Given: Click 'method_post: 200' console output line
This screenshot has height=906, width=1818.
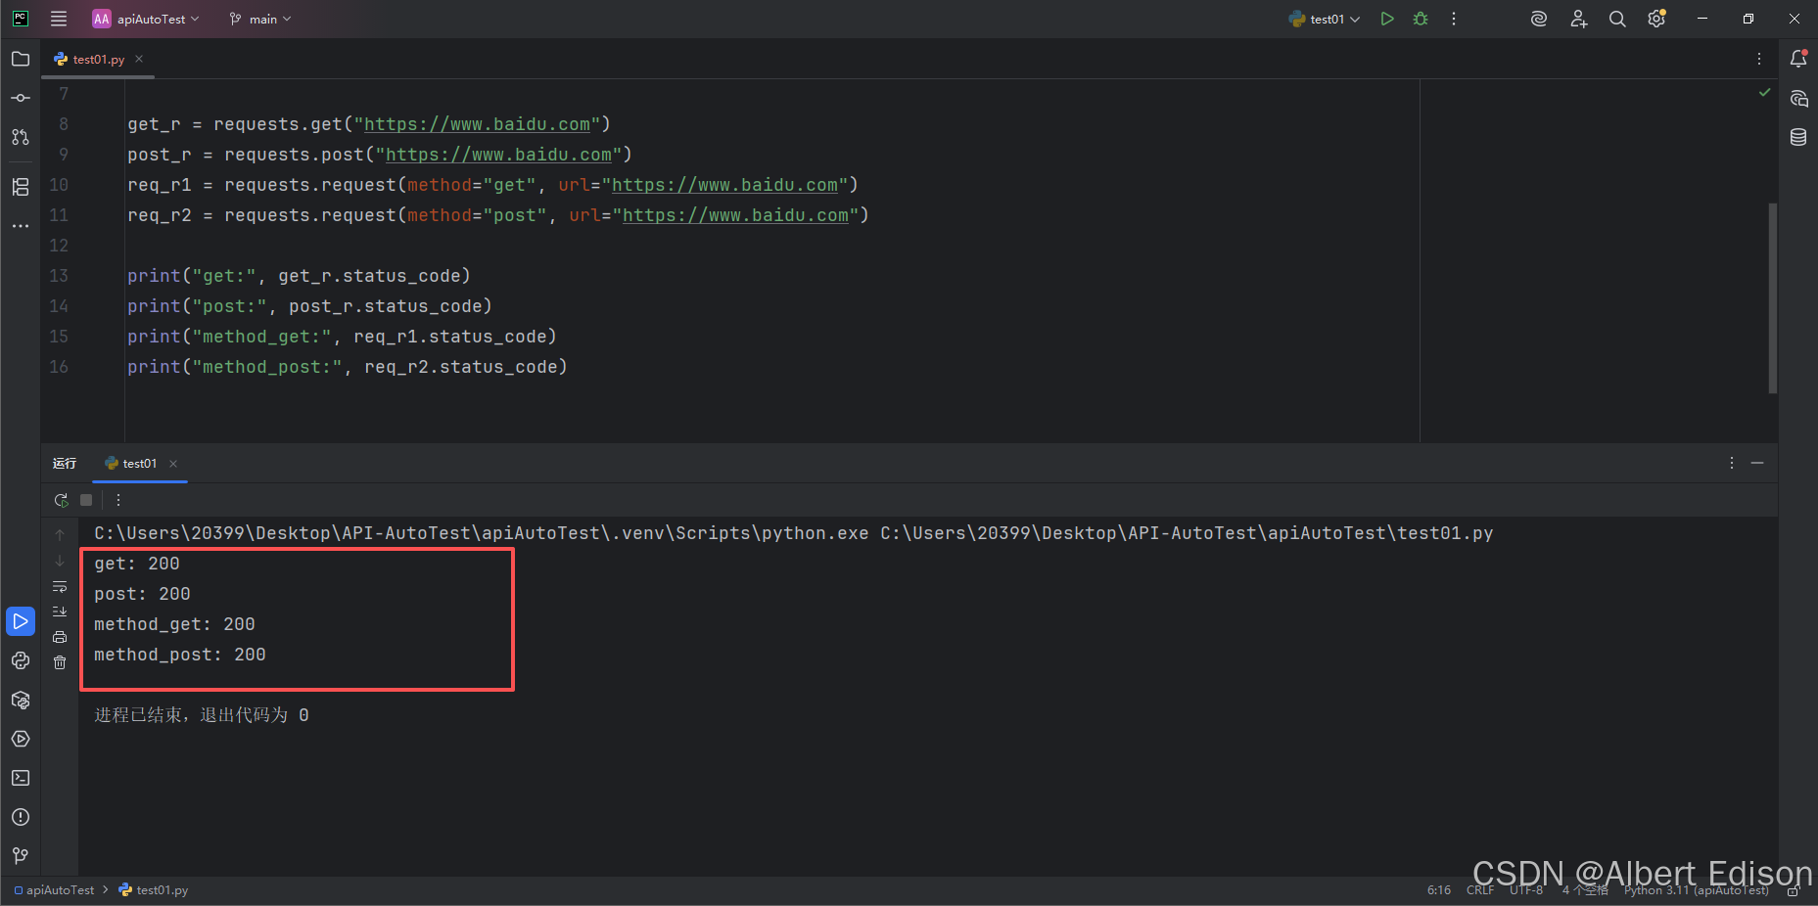Looking at the screenshot, I should 180,655.
